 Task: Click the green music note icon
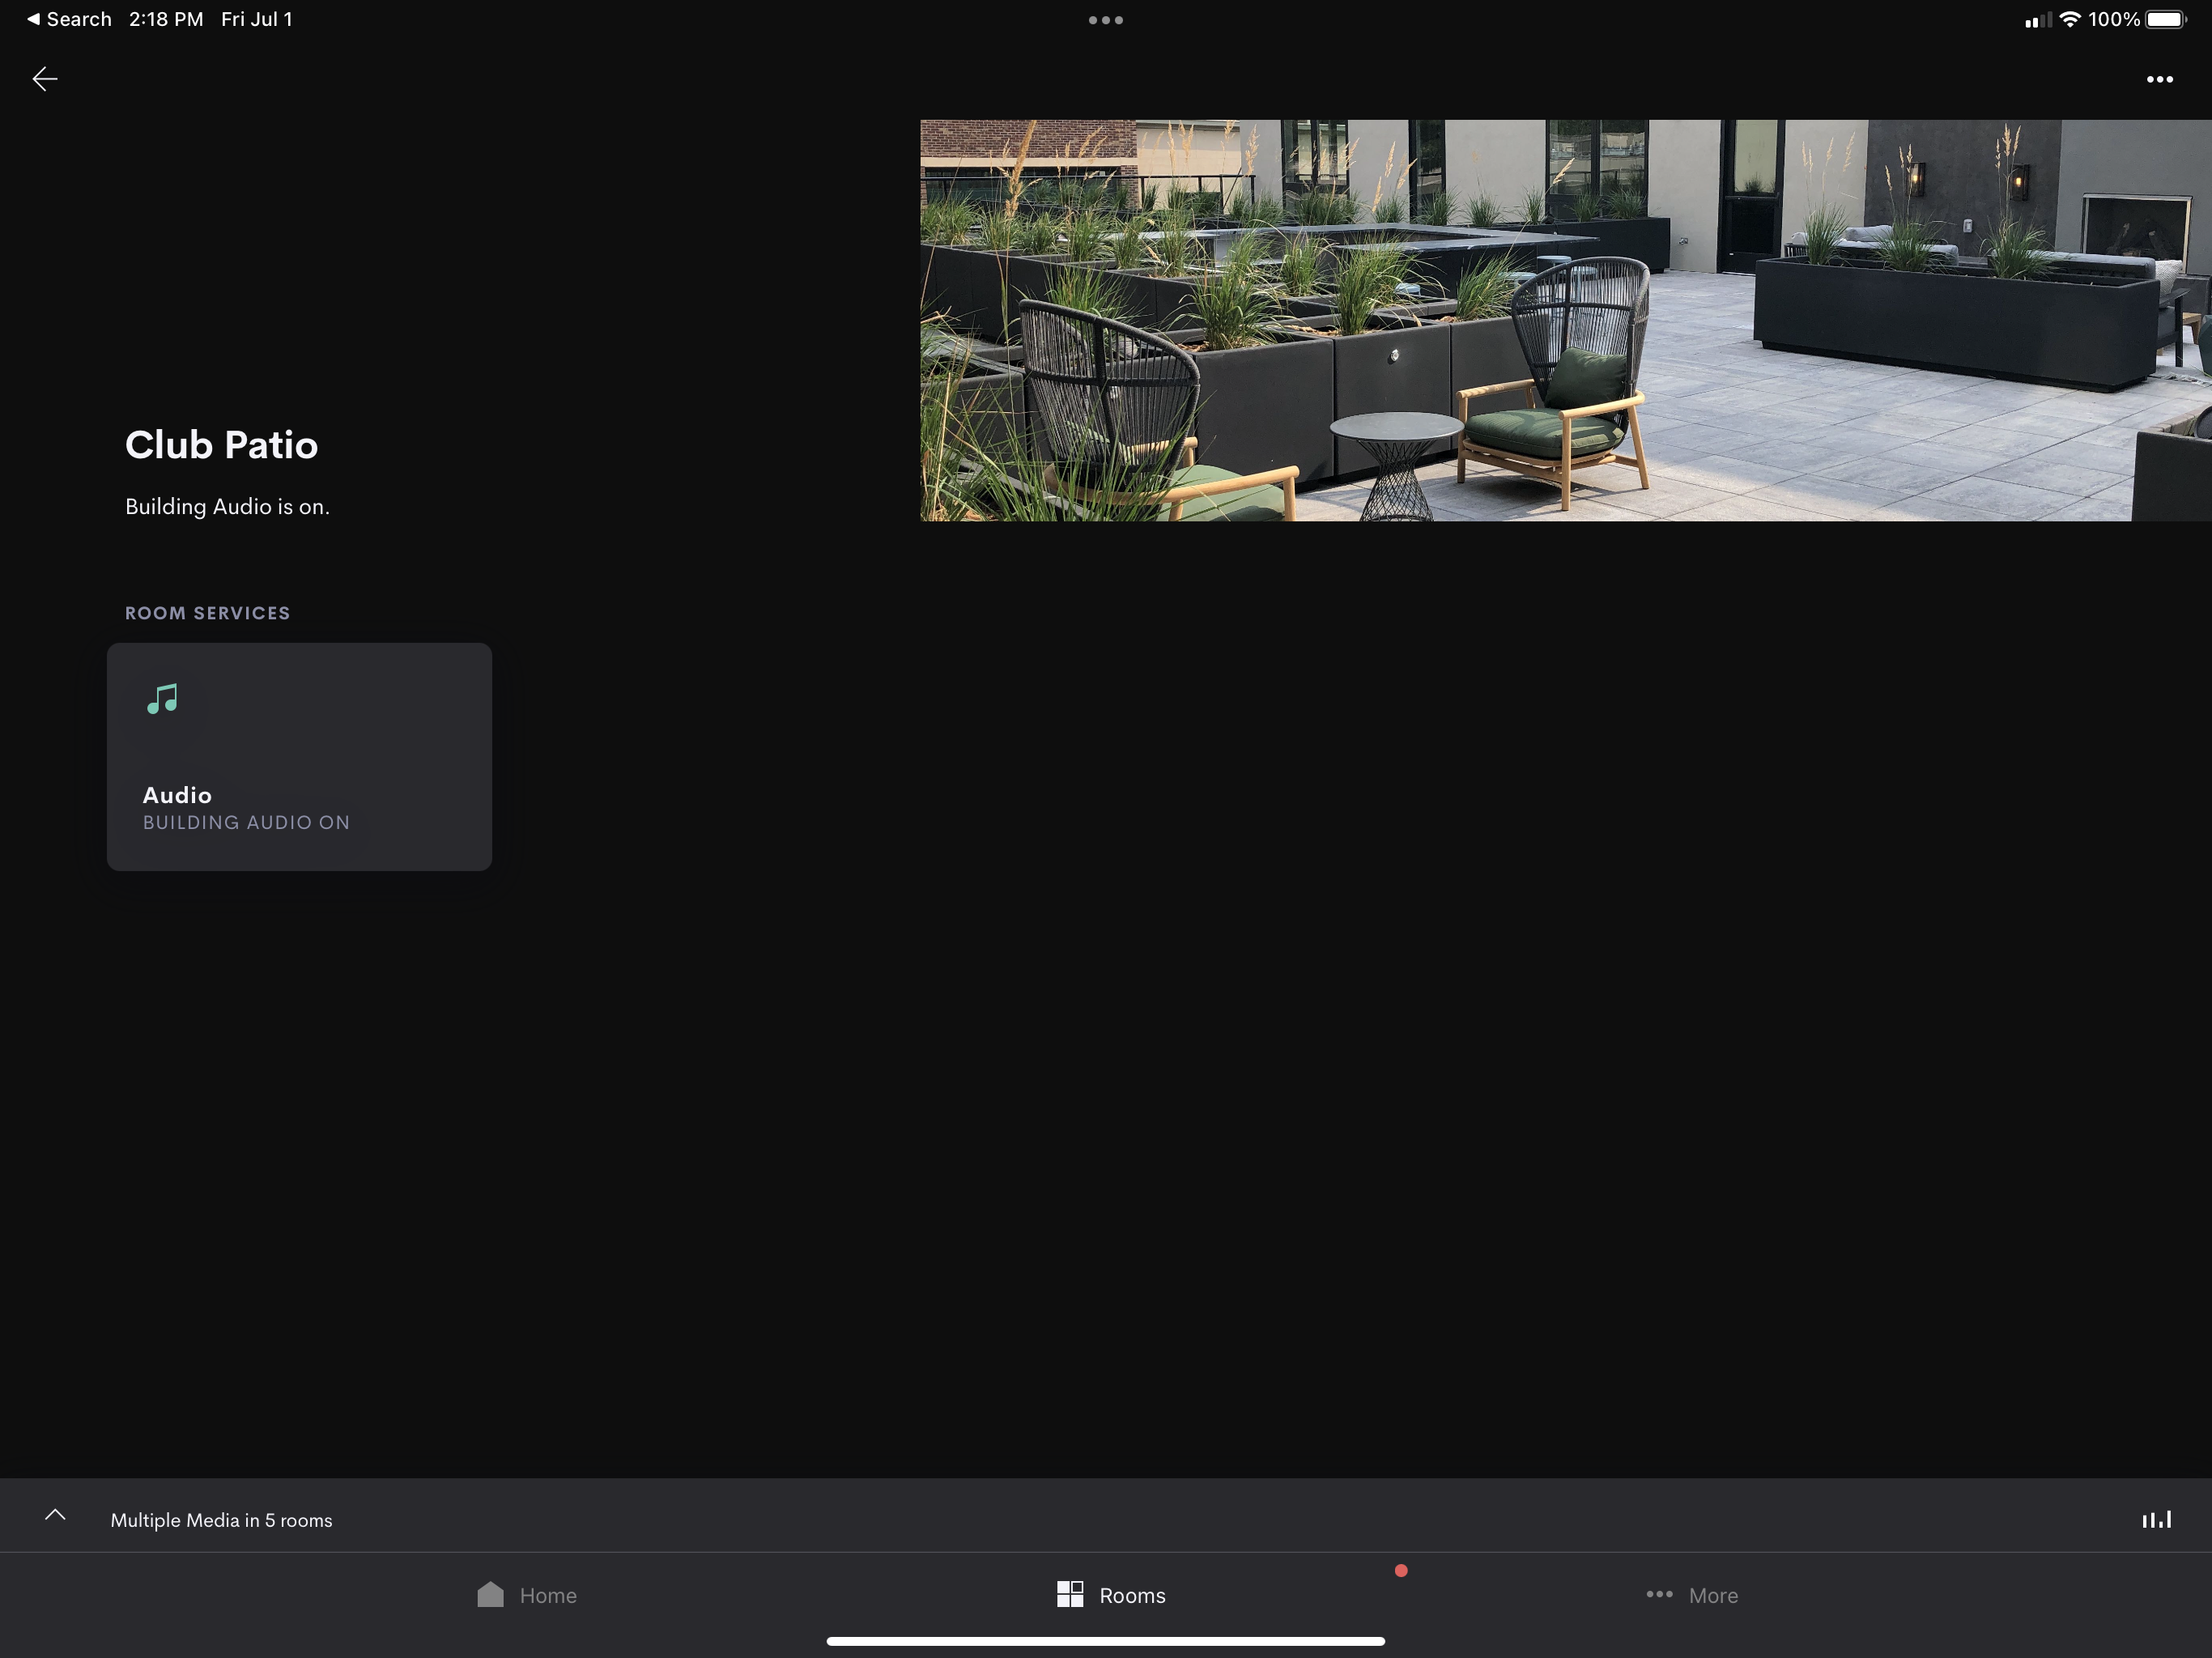tap(162, 698)
